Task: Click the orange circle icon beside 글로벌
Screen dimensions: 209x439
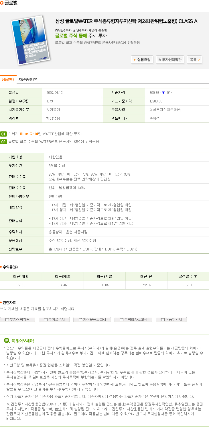Action: [2, 3]
